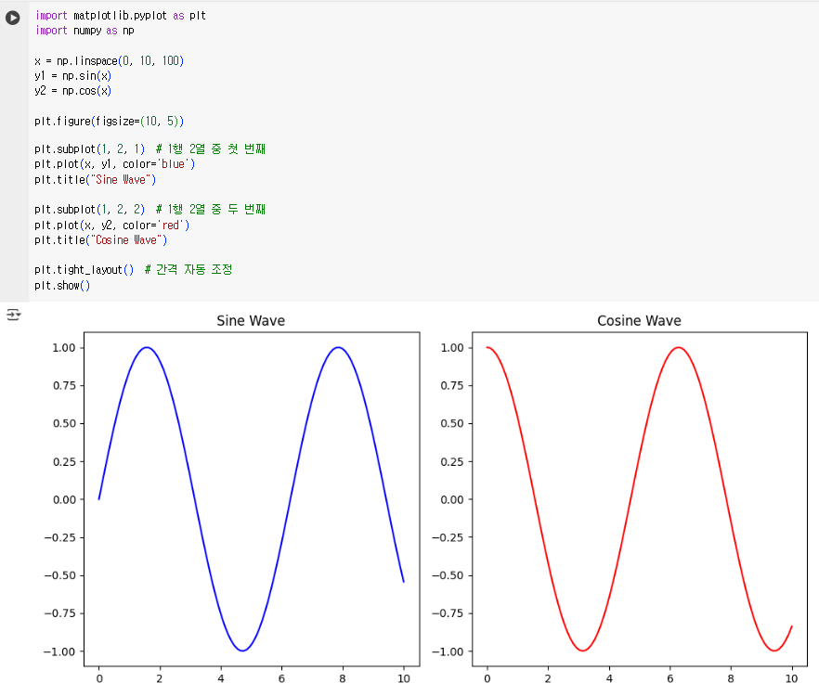Click the 'Sine Wave' chart title
This screenshot has width=819, height=696.
coord(251,320)
